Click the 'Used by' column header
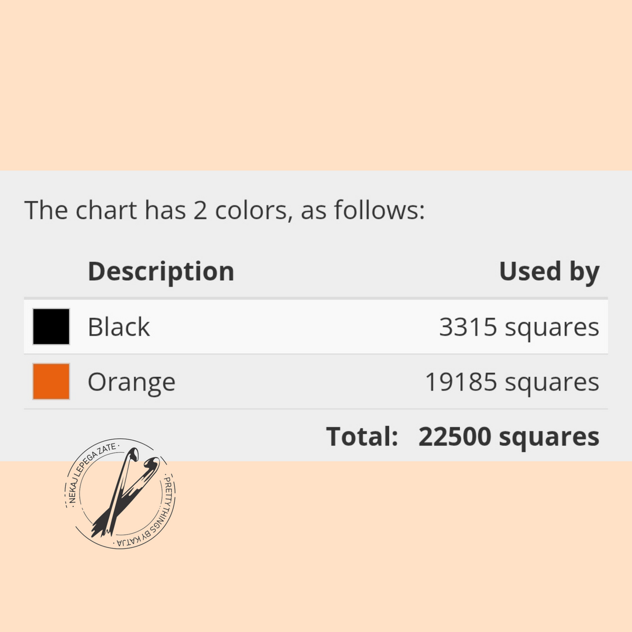Image resolution: width=632 pixels, height=632 pixels. [x=549, y=272]
